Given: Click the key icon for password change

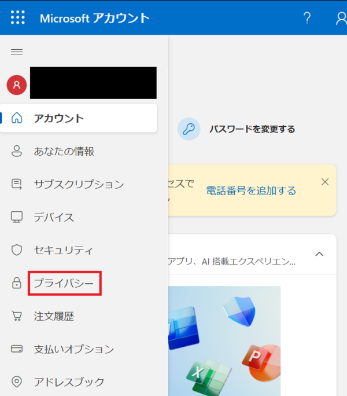Looking at the screenshot, I should click(x=189, y=129).
